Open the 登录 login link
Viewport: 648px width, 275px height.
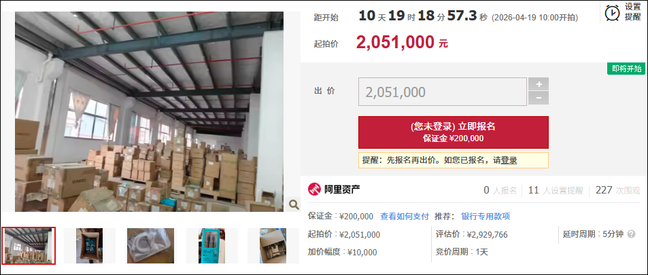click(x=509, y=160)
